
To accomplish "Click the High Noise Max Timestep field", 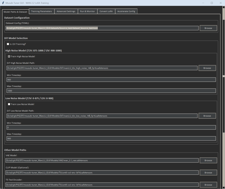I will 111,91.
